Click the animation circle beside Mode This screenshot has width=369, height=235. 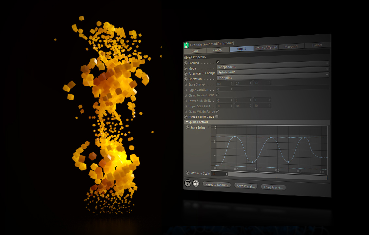pos(185,68)
